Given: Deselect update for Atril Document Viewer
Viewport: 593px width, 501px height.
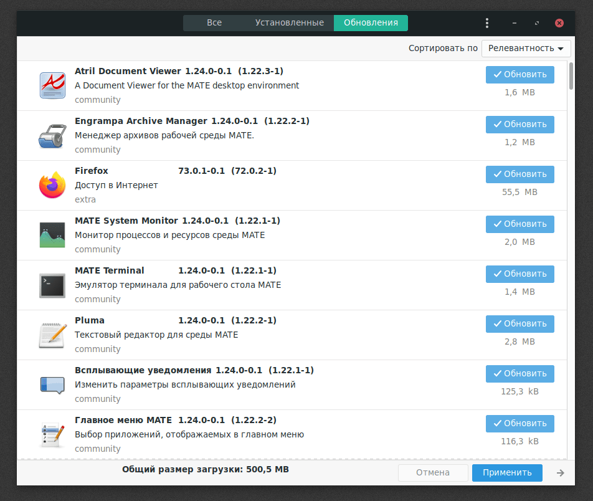Looking at the screenshot, I should pyautogui.click(x=519, y=75).
